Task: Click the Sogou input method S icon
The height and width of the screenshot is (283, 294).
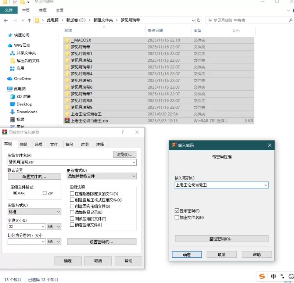Action: tap(262, 276)
